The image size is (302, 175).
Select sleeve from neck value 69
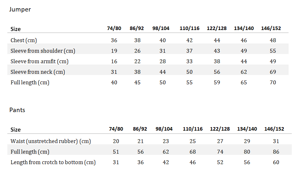point(273,72)
